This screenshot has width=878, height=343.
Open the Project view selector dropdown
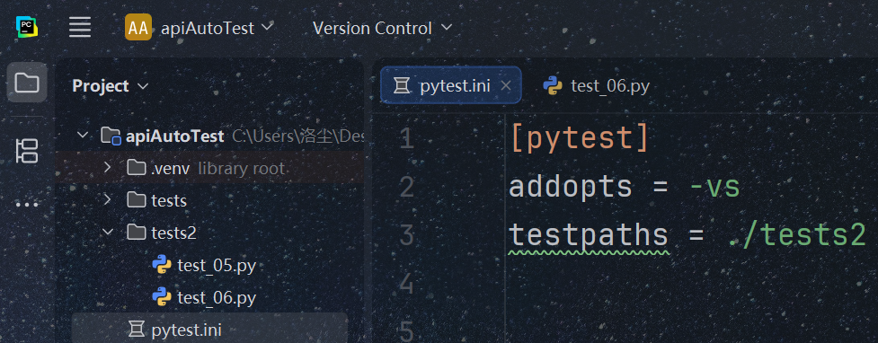point(111,86)
